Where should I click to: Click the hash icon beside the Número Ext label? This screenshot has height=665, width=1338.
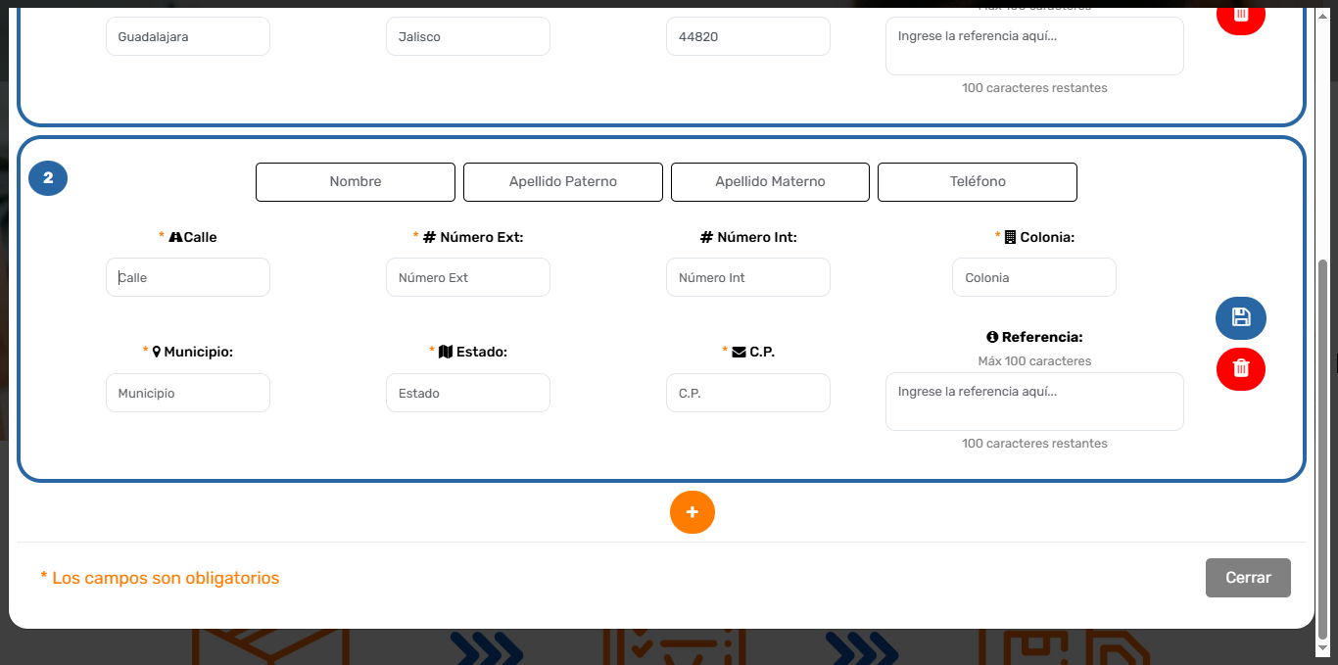tap(429, 237)
